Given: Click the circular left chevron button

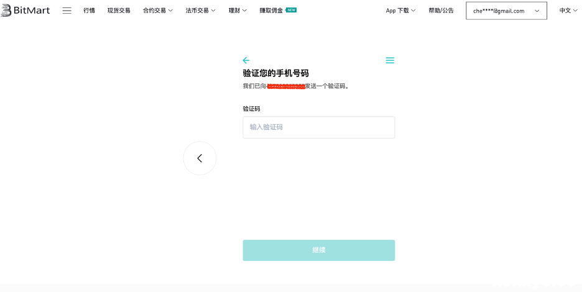Looking at the screenshot, I should [200, 158].
